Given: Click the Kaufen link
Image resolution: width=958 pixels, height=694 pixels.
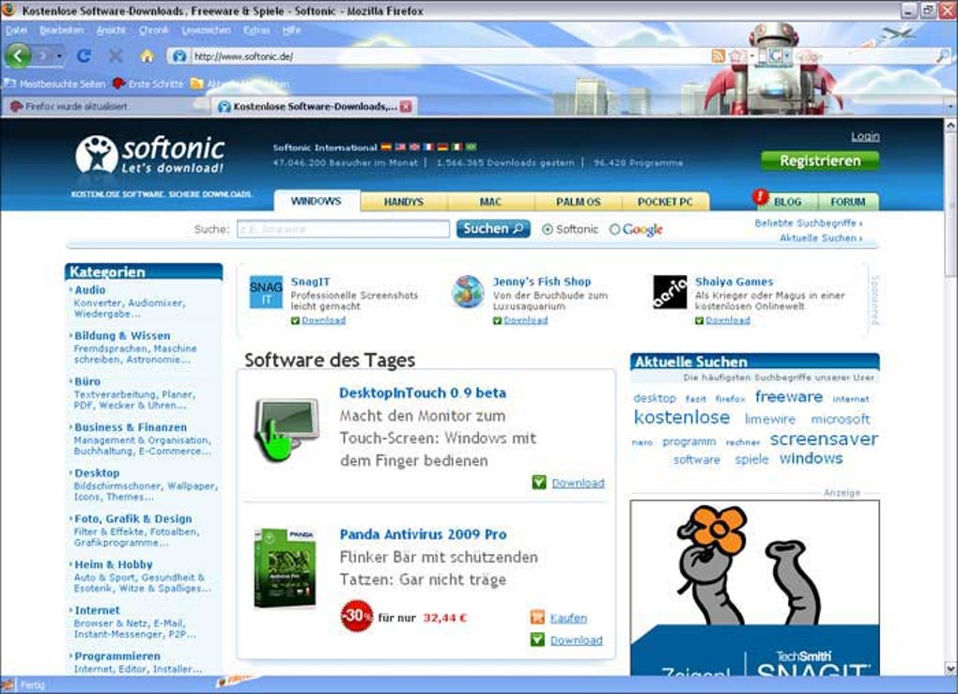Looking at the screenshot, I should click(x=568, y=618).
